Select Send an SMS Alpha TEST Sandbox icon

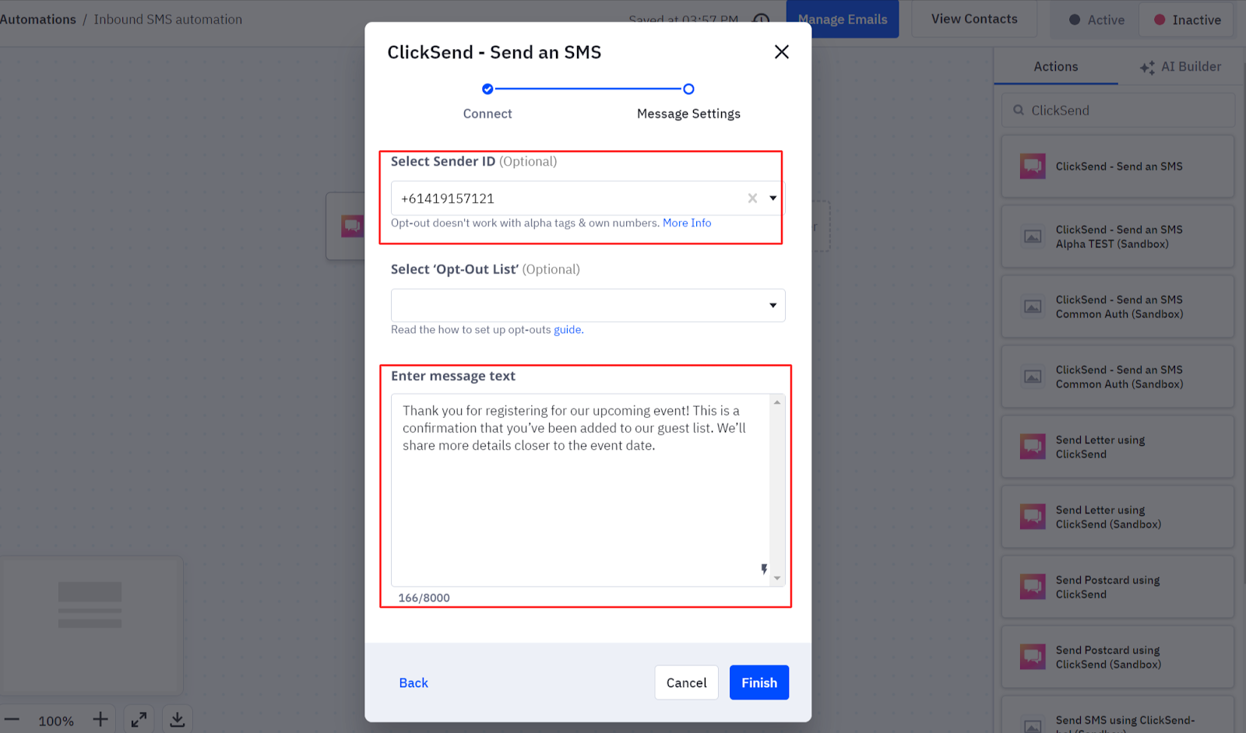tap(1033, 237)
